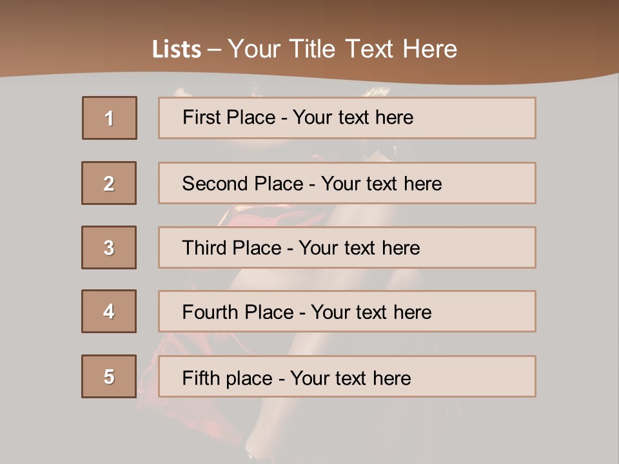Click 'Your Title Text Here' in heading
Image resolution: width=619 pixels, height=464 pixels.
342,49
